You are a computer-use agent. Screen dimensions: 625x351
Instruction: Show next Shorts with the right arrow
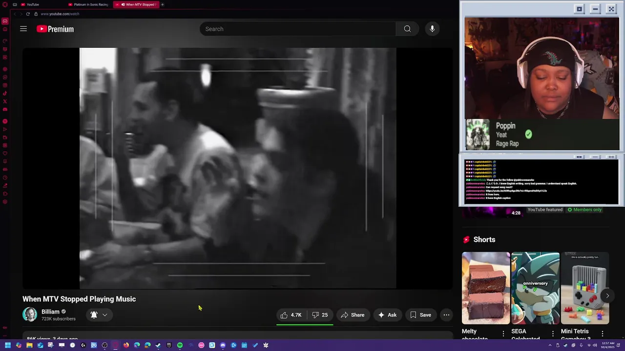click(607, 295)
